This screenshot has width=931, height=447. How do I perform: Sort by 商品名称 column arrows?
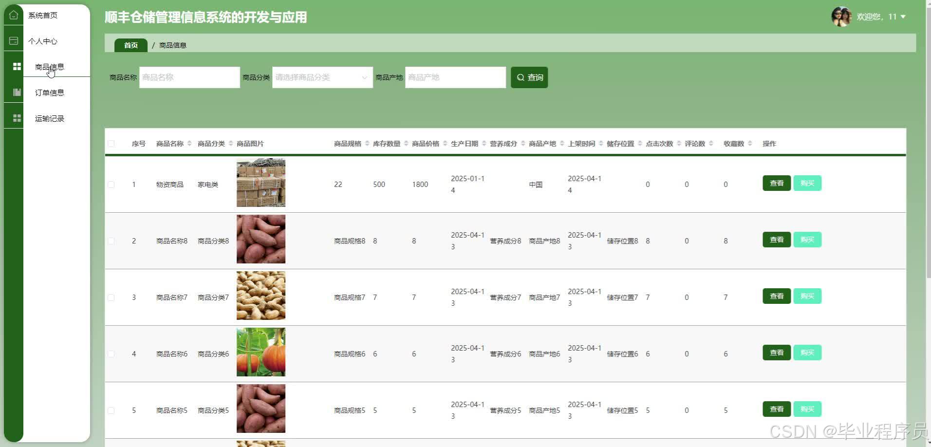coord(189,144)
